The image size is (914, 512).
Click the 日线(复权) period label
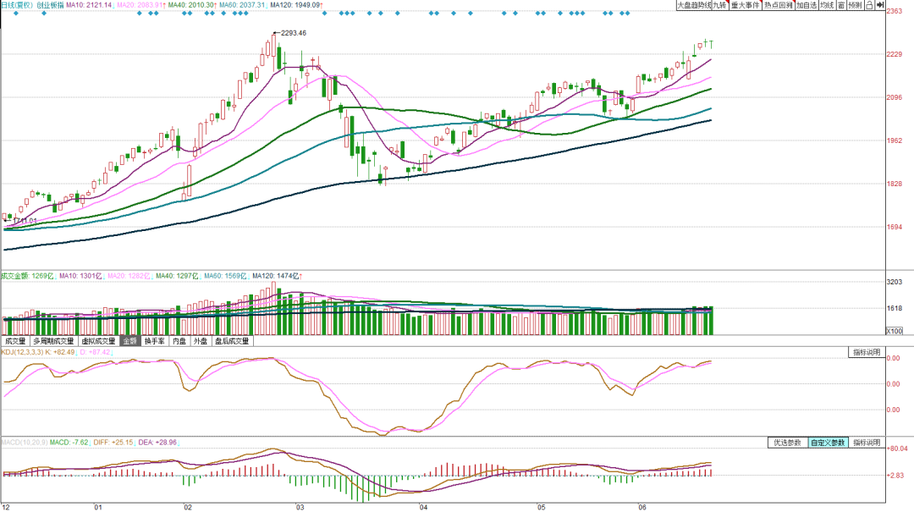pos(16,5)
